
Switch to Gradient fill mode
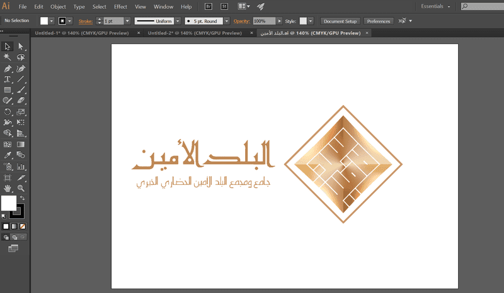pos(14,226)
